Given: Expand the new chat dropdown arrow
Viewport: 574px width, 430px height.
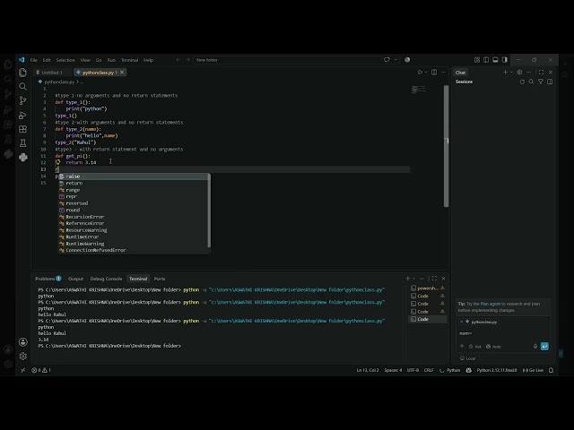Looking at the screenshot, I should coord(511,73).
